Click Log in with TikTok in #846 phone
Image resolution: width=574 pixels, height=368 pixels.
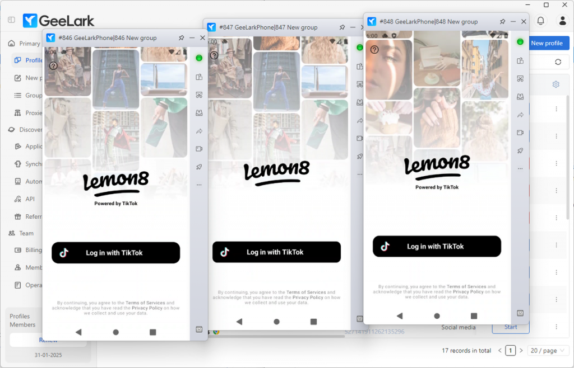point(115,253)
